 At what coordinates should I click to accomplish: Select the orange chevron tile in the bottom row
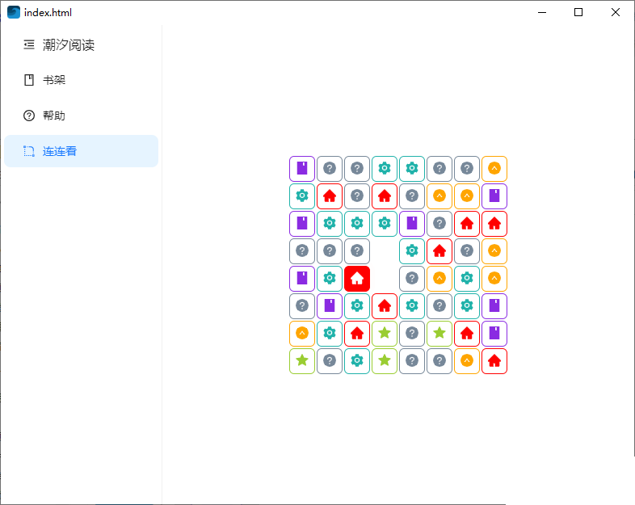pyautogui.click(x=467, y=361)
